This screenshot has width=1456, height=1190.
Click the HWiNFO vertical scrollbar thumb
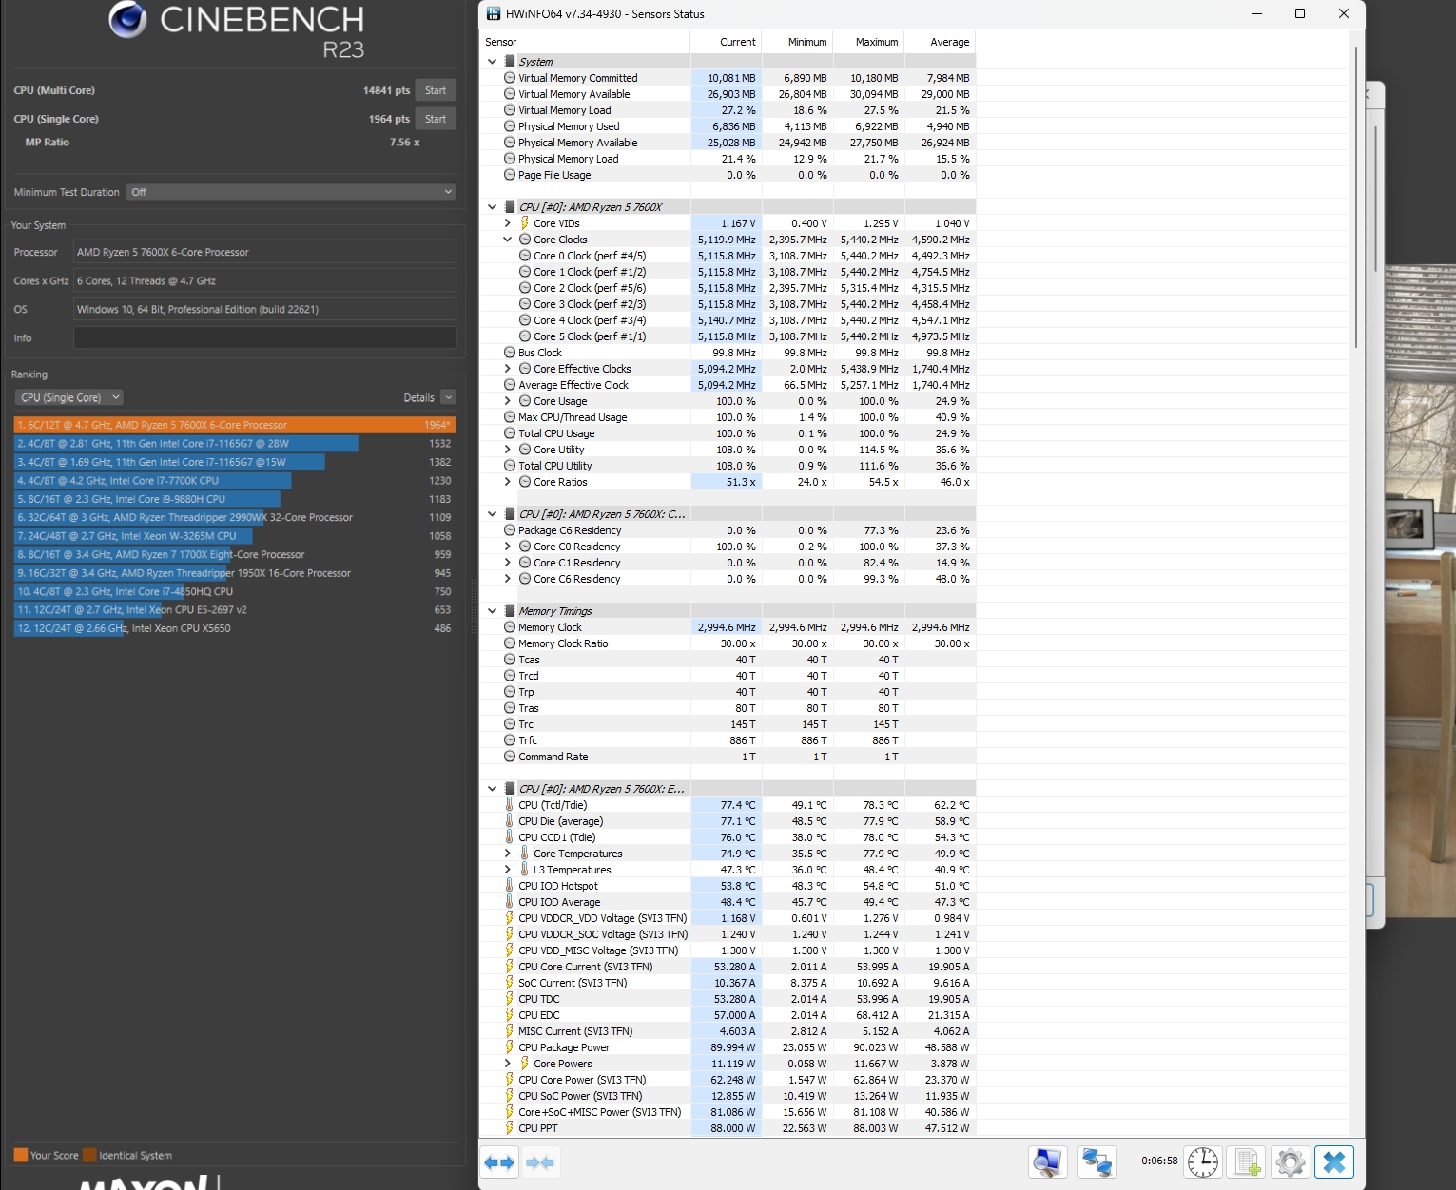click(x=1357, y=197)
